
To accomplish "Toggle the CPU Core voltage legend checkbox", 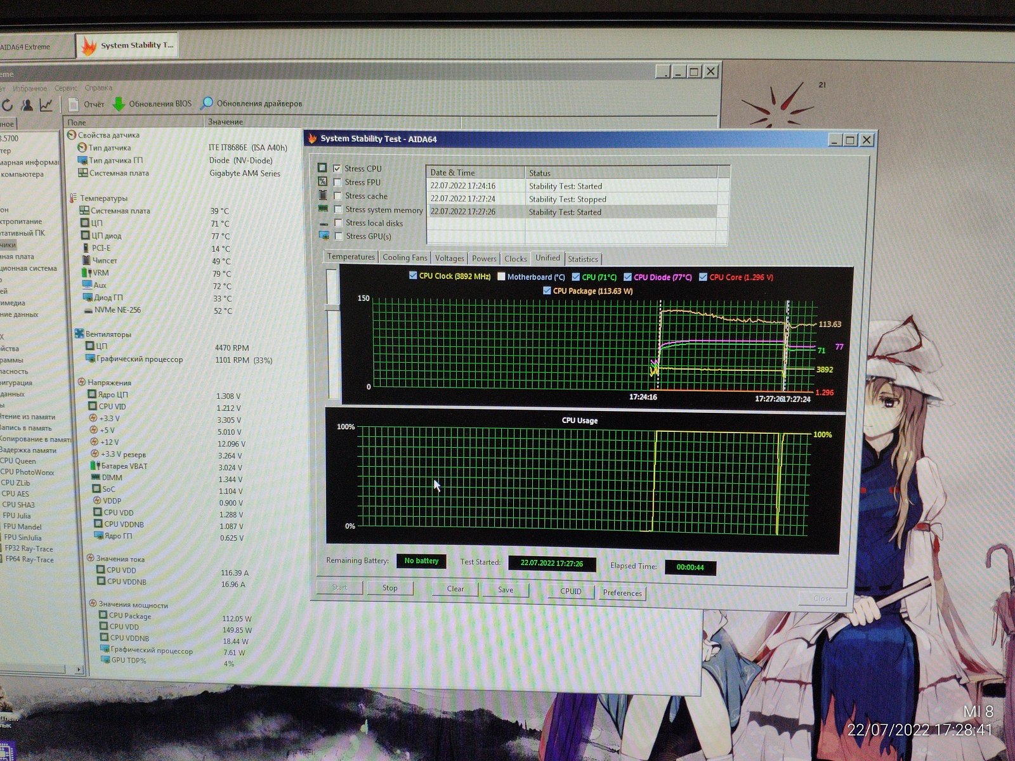I will pos(703,277).
